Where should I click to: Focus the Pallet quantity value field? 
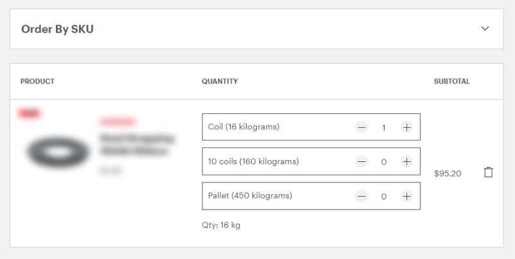[384, 196]
